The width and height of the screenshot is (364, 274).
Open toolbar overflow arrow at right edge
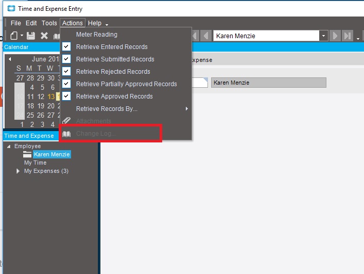click(x=358, y=38)
